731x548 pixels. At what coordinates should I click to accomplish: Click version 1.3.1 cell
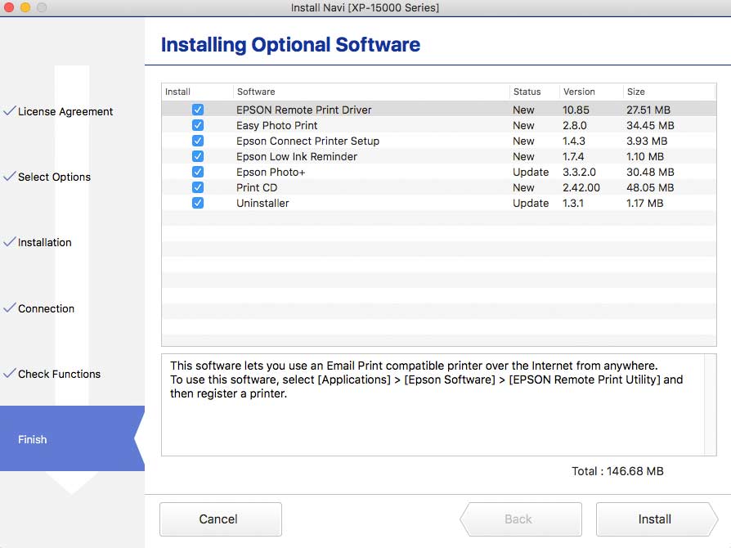click(573, 204)
